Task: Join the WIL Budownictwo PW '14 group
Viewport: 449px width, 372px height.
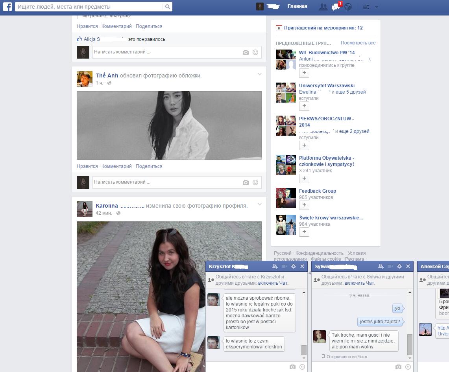Action: pos(304,73)
